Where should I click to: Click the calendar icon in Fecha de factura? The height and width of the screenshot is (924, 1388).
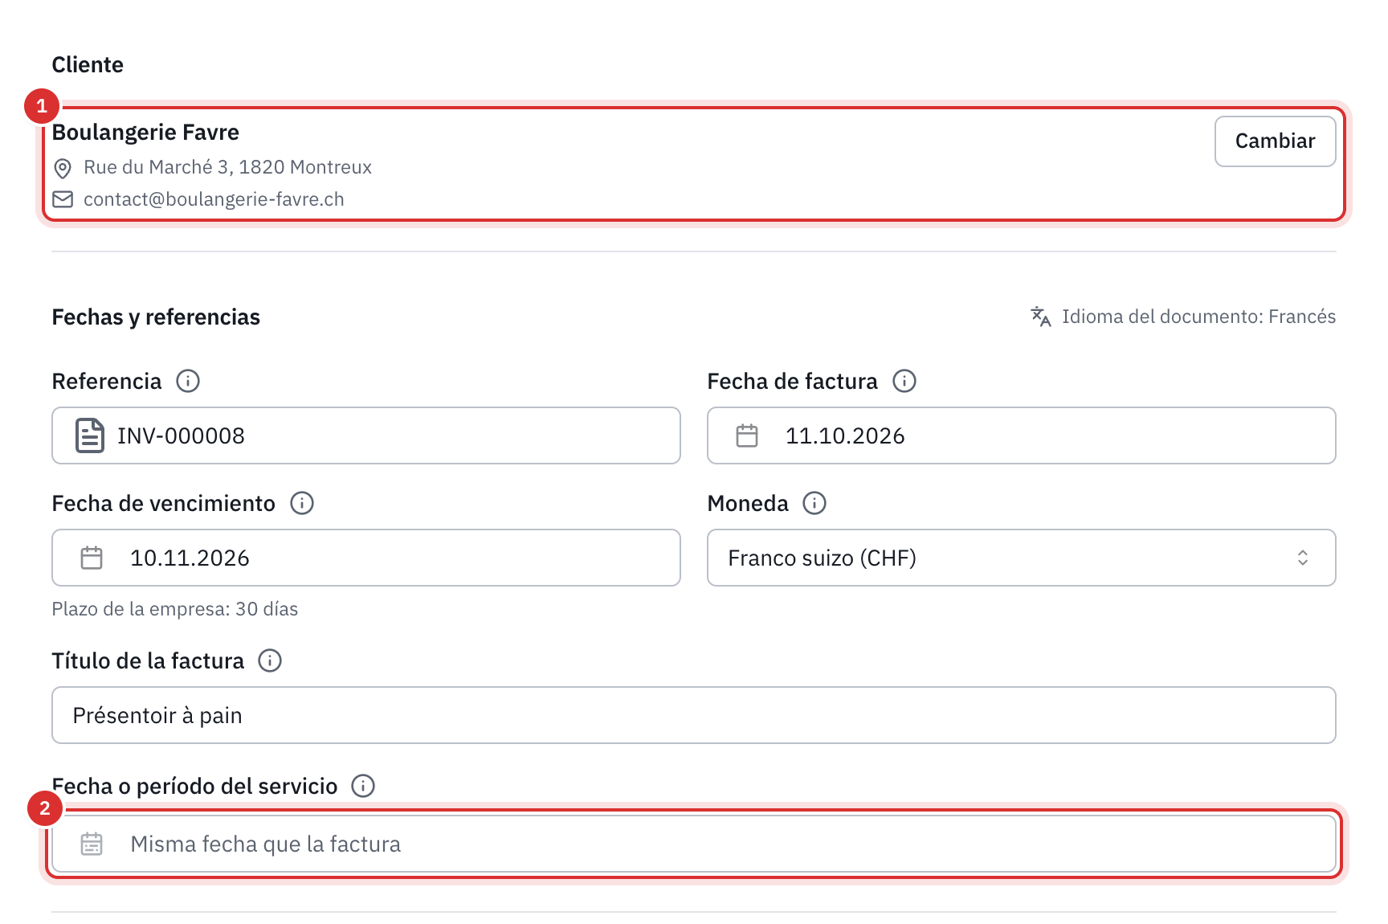[x=747, y=435]
